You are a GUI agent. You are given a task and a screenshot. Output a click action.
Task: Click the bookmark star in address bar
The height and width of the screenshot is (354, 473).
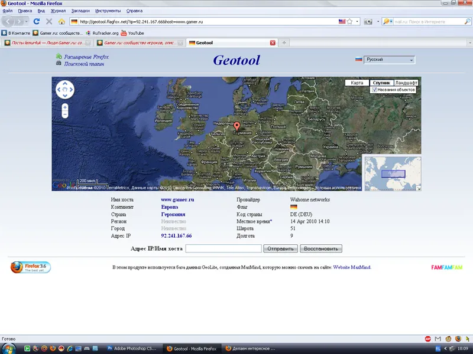pos(349,21)
